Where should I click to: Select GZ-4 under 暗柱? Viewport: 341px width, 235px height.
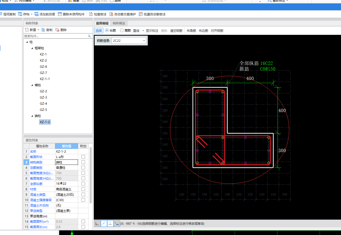point(43,104)
